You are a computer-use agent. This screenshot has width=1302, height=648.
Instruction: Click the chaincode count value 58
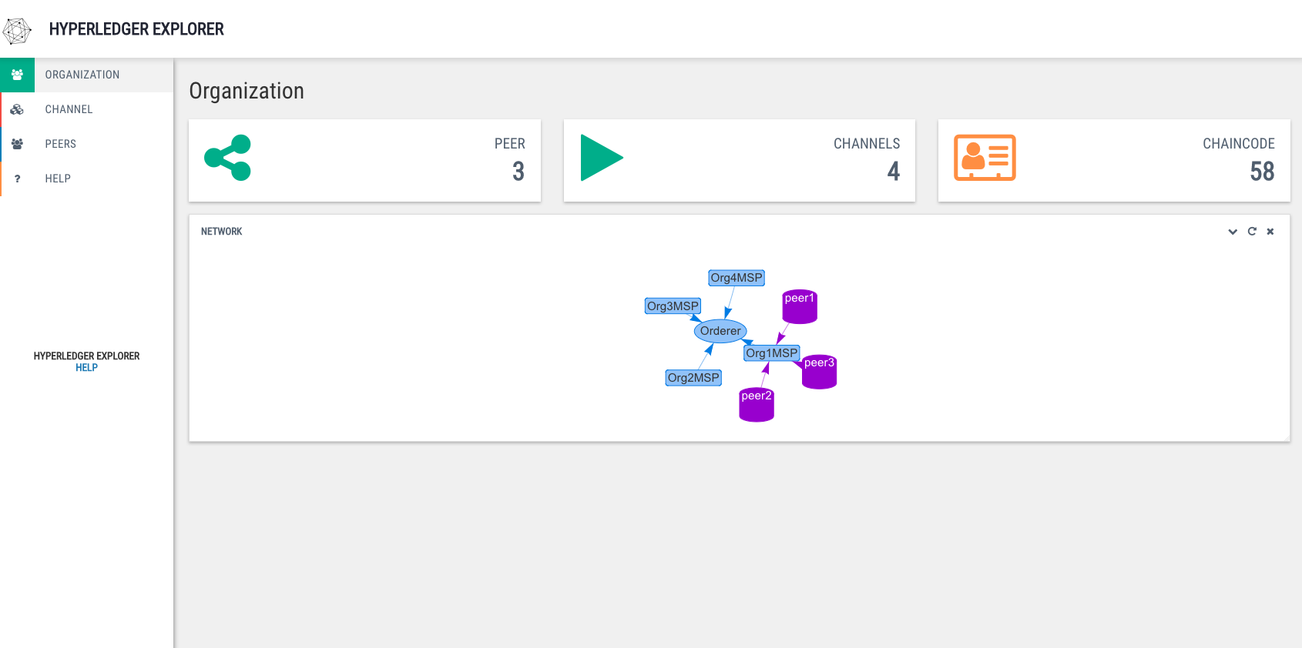tap(1262, 171)
